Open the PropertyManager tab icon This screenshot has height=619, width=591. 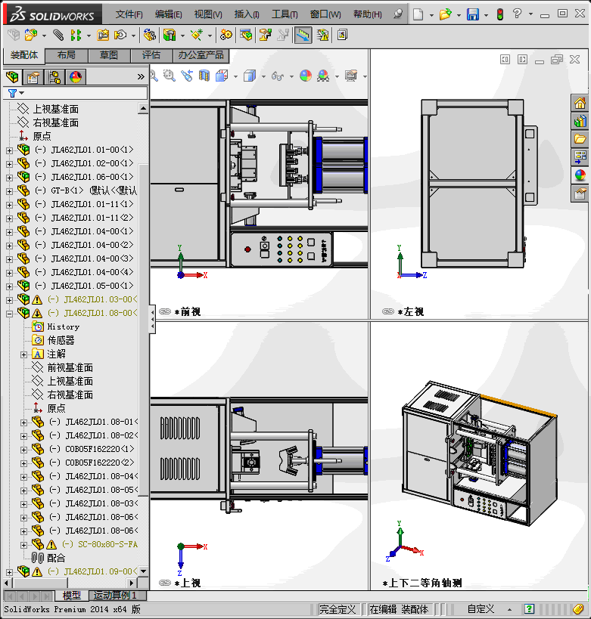click(x=33, y=77)
